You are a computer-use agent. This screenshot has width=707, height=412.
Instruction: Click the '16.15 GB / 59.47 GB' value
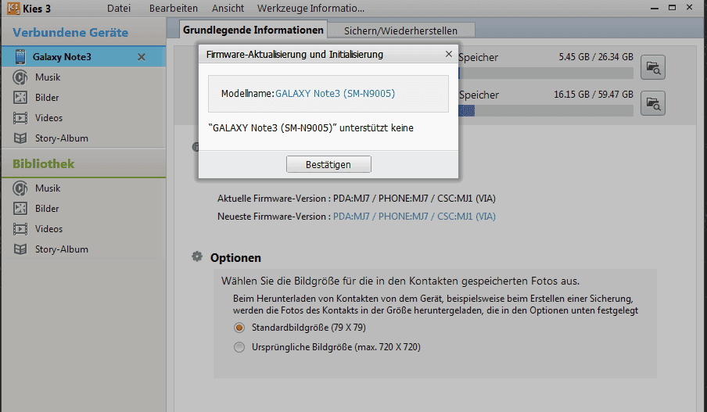point(594,95)
